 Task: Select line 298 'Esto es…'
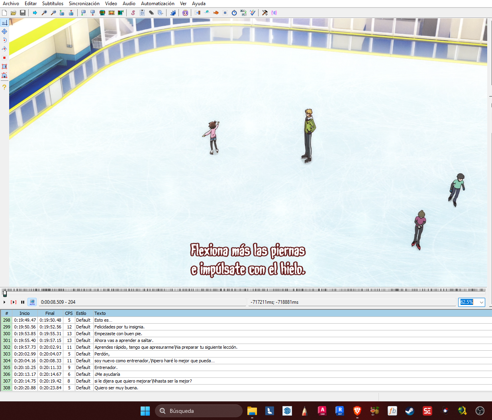[x=246, y=320]
